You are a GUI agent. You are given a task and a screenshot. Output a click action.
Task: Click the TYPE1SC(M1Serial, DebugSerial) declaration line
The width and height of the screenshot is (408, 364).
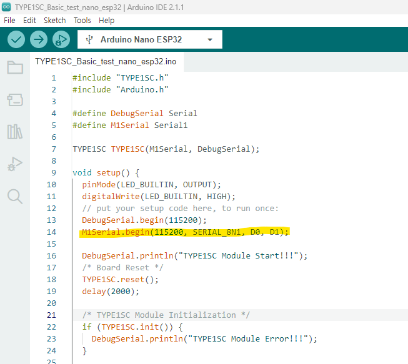tap(166, 149)
